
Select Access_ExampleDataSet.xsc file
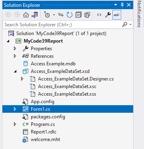point(67,86)
